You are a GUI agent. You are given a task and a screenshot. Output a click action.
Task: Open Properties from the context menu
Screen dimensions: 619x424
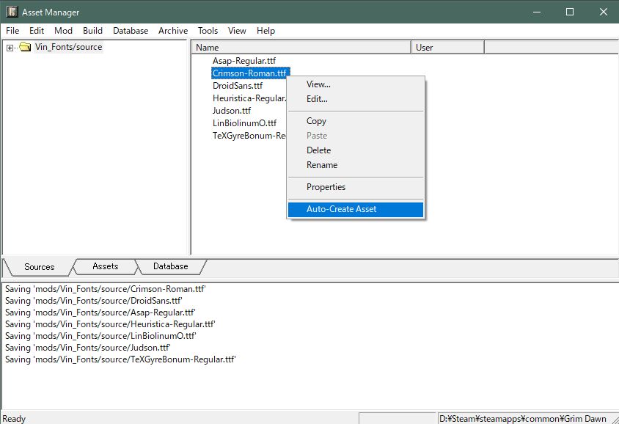click(x=326, y=187)
